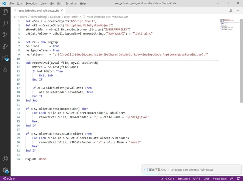
Task: Change language mode from Visual Basic
Action: (x=220, y=179)
